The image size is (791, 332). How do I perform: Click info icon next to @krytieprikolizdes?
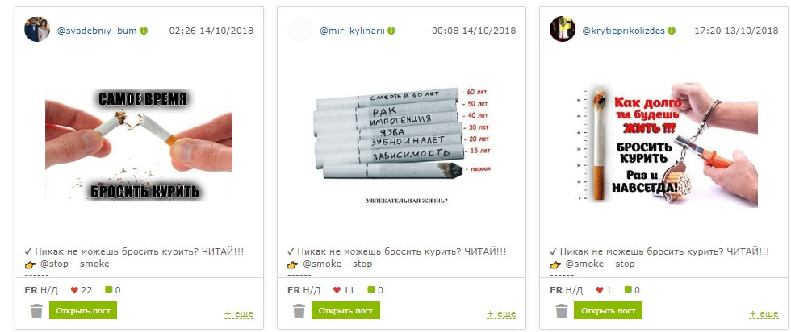click(x=672, y=31)
